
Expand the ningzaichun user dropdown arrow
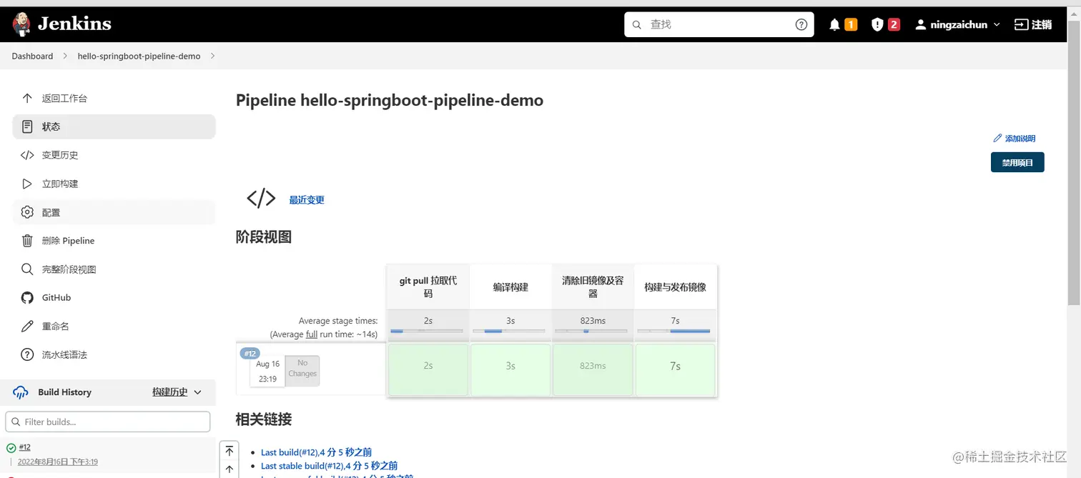coord(997,24)
